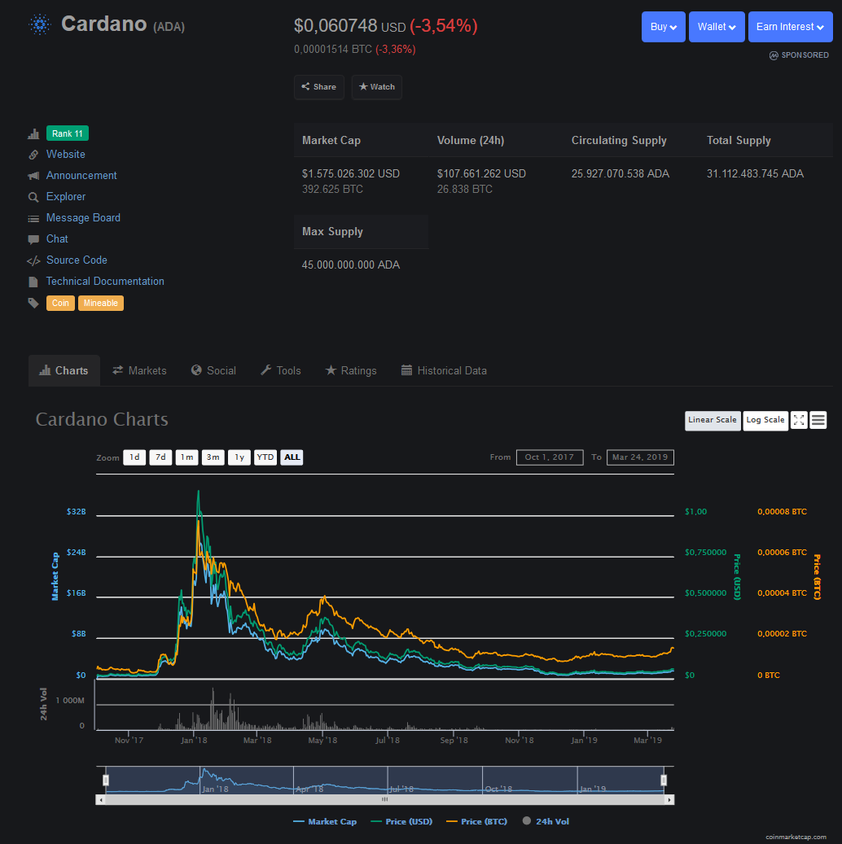Set chart zoom to 1m
The image size is (842, 844).
pyautogui.click(x=187, y=457)
